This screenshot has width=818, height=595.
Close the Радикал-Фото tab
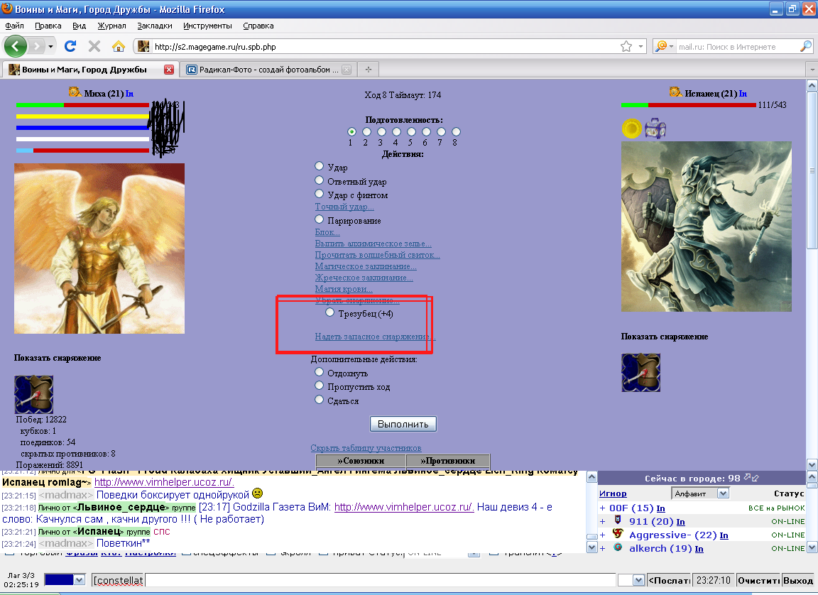(x=347, y=70)
